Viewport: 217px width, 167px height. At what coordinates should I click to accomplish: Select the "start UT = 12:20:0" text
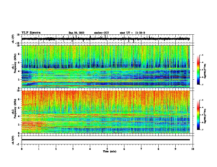(x=132, y=33)
